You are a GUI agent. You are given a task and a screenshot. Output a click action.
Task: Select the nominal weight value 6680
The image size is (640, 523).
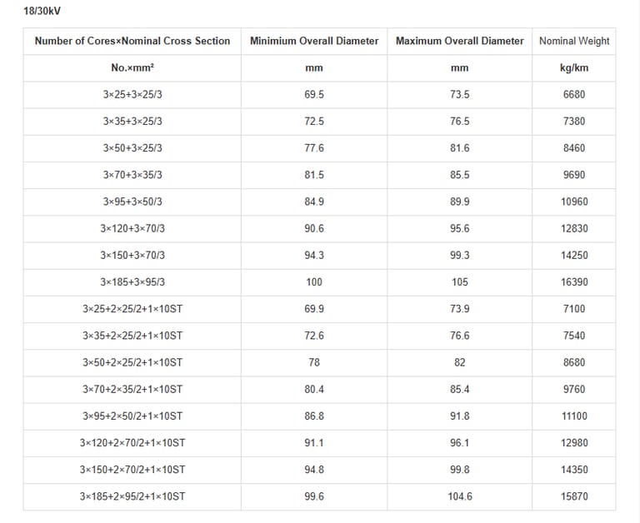[x=574, y=95]
